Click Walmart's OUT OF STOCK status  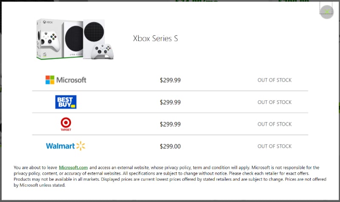275,147
